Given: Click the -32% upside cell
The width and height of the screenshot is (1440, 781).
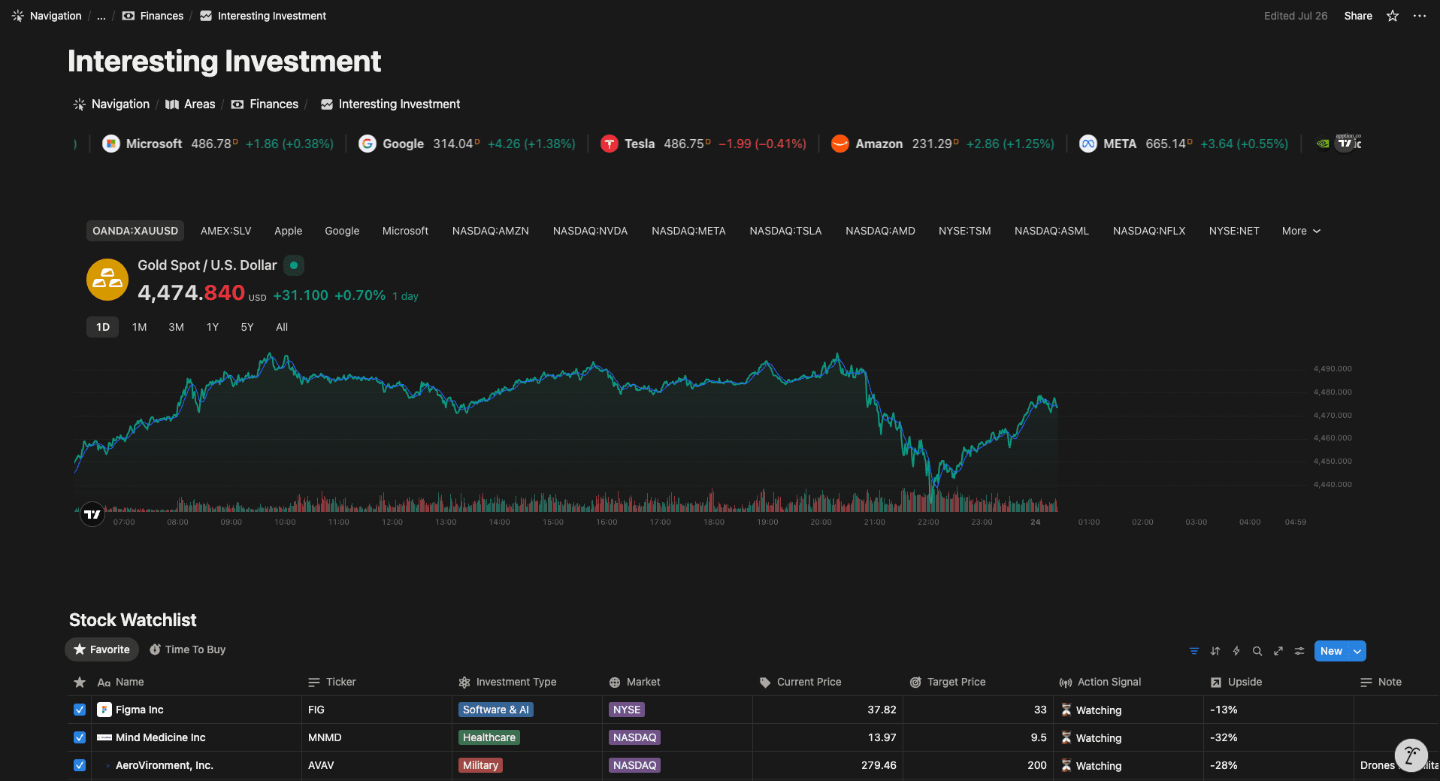Looking at the screenshot, I should coord(1278,737).
